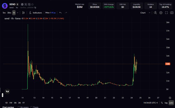175x108 pixels.
Task: Select the 30m timeframe
Action: 9,13
